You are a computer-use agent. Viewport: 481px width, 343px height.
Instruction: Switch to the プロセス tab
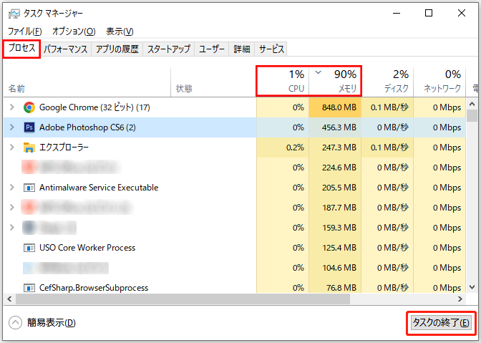tap(21, 48)
